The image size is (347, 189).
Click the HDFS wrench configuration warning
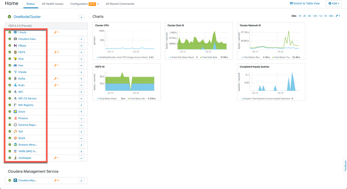[56, 52]
